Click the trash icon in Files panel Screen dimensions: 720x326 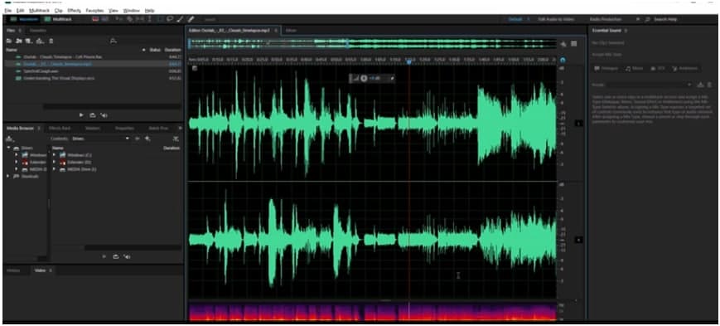[51, 41]
